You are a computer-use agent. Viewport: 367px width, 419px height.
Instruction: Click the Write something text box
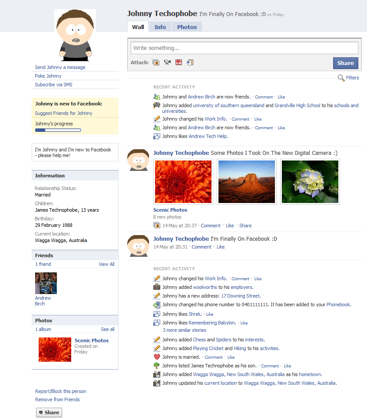click(x=244, y=48)
